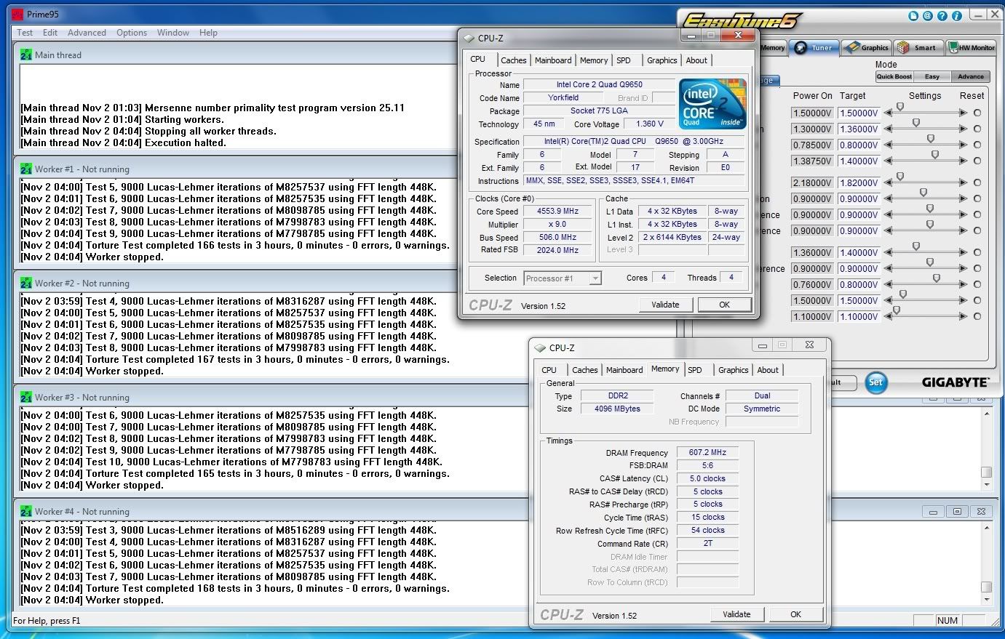Click the Main thread window icon
Viewport: 1005px width, 639px height.
(26, 55)
